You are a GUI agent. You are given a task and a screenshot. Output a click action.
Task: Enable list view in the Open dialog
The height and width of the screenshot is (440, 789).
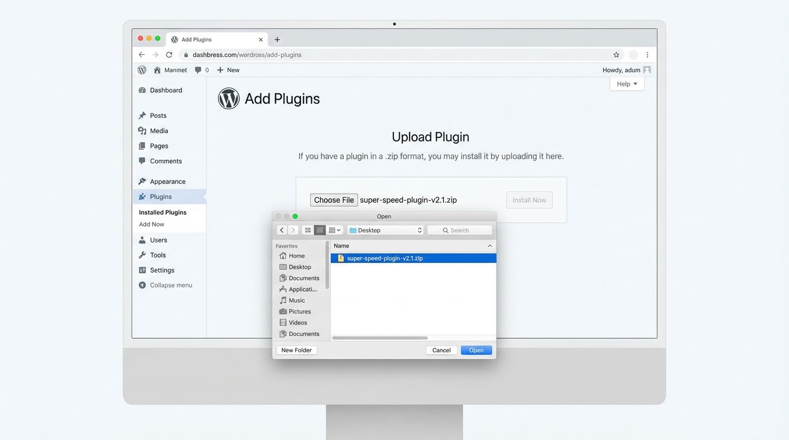(319, 230)
